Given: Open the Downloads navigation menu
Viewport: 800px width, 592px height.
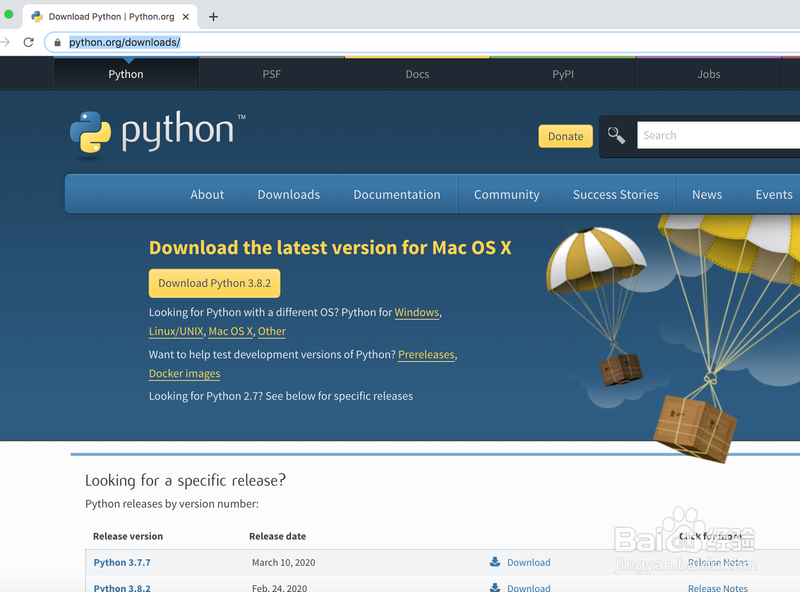Looking at the screenshot, I should click(x=289, y=194).
